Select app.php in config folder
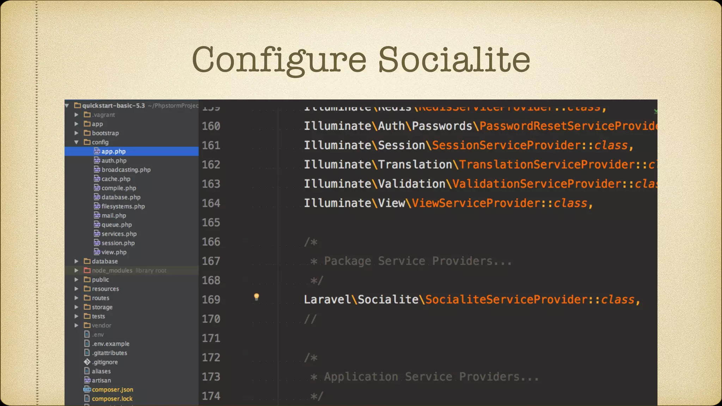This screenshot has height=406, width=722. point(131,151)
